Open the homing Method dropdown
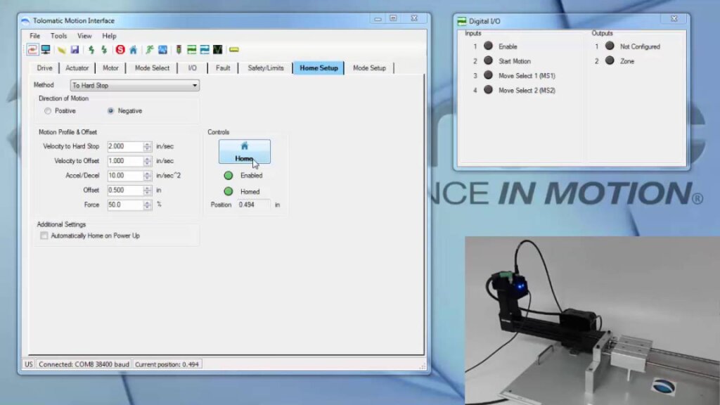720x405 pixels. [x=195, y=86]
